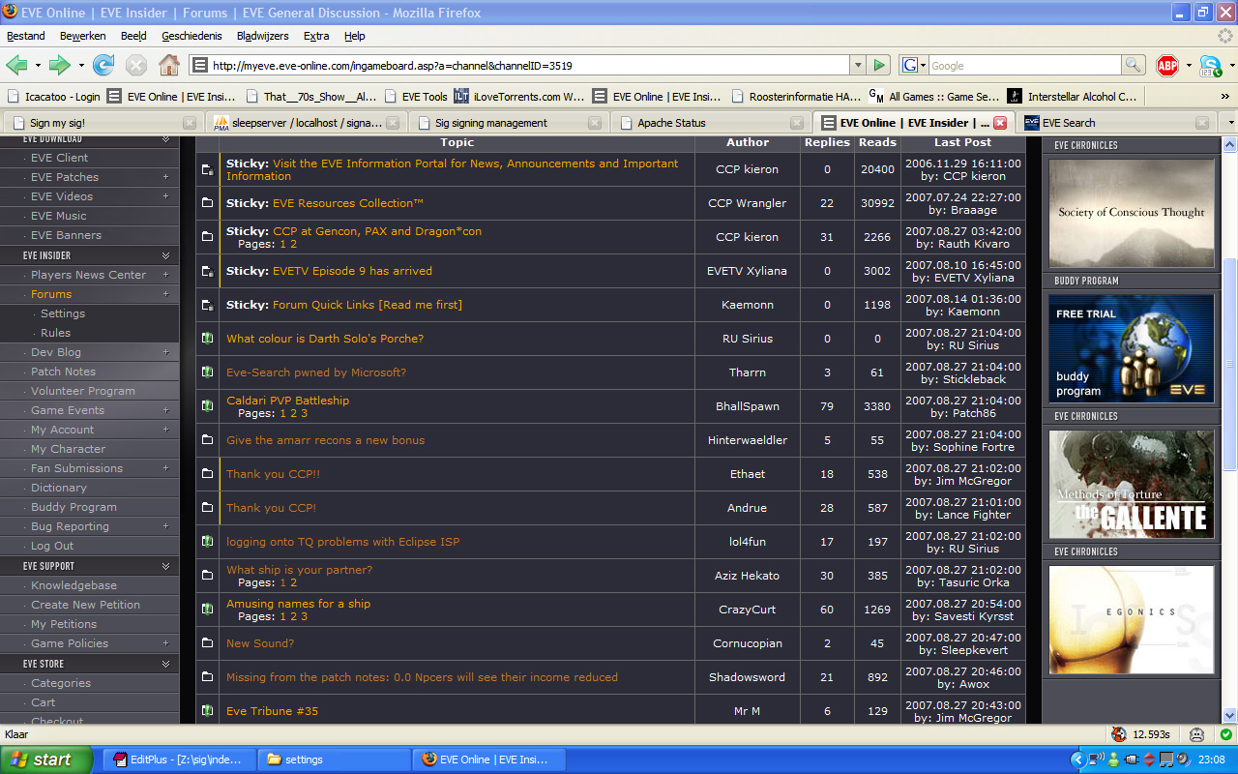This screenshot has width=1238, height=774.
Task: Switch to the 'Sig signing management' tab
Action: [x=508, y=123]
